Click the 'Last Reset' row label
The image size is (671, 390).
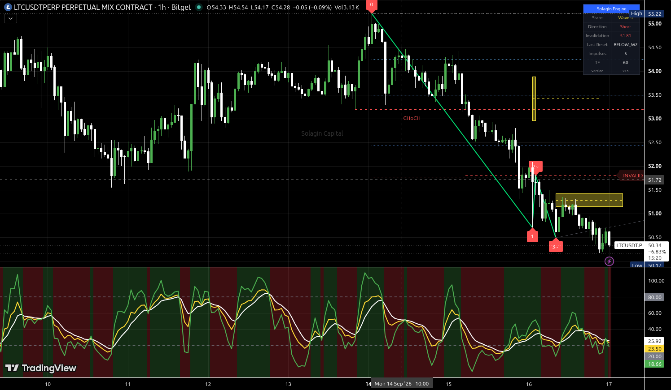597,45
